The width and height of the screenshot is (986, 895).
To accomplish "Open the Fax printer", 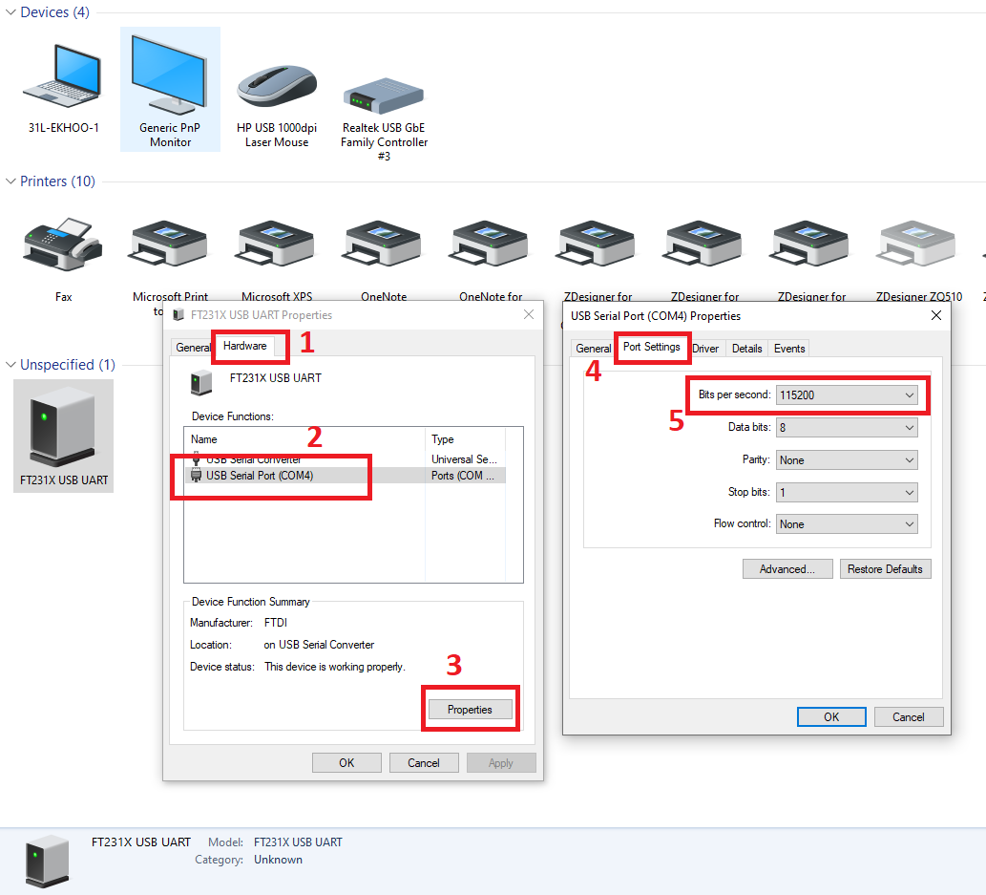I will [x=63, y=244].
